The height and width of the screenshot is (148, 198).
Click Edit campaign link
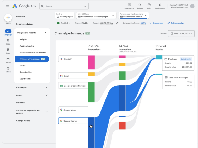click(x=176, y=23)
